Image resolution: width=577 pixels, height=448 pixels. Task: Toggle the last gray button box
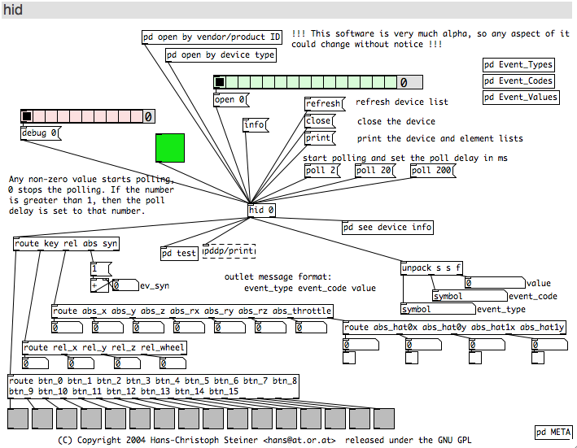click(384, 419)
